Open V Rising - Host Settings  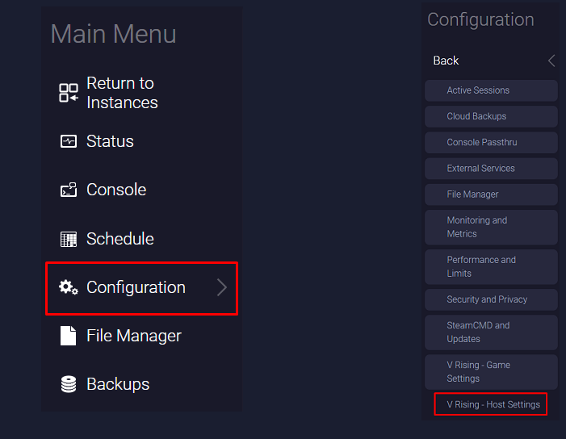491,404
